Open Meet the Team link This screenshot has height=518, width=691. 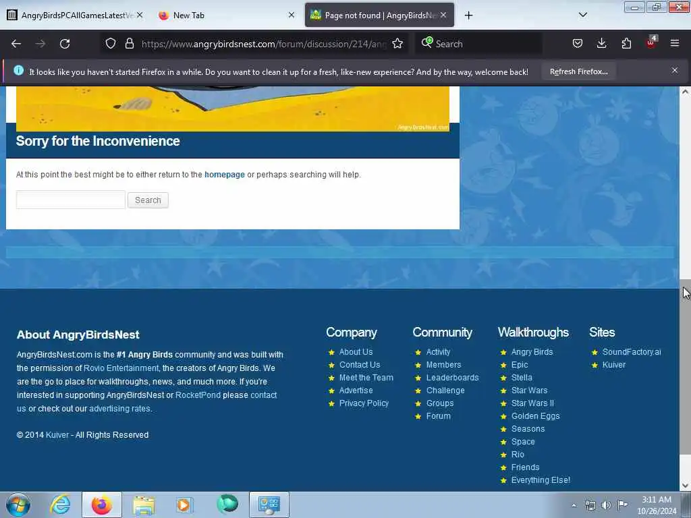[x=366, y=378]
